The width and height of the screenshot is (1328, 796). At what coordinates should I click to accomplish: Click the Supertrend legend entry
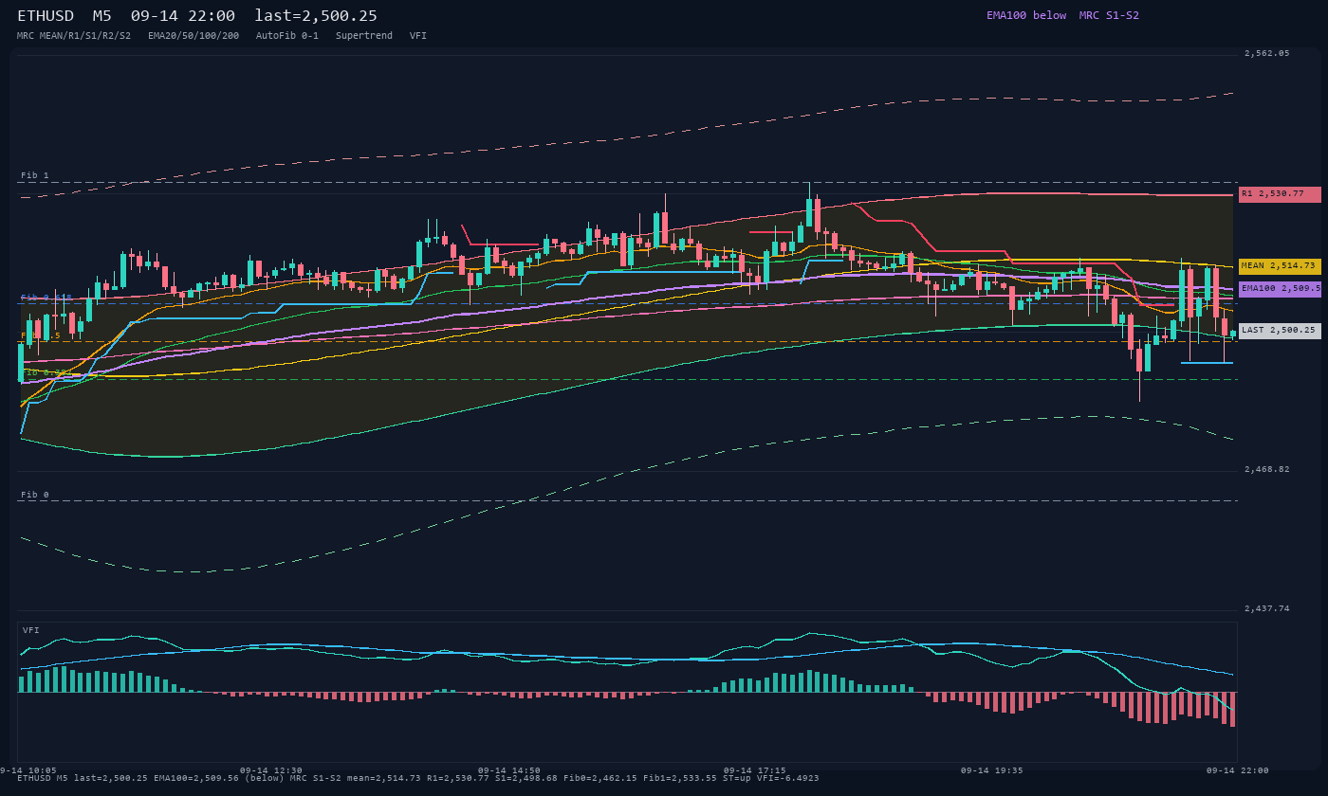pos(364,36)
